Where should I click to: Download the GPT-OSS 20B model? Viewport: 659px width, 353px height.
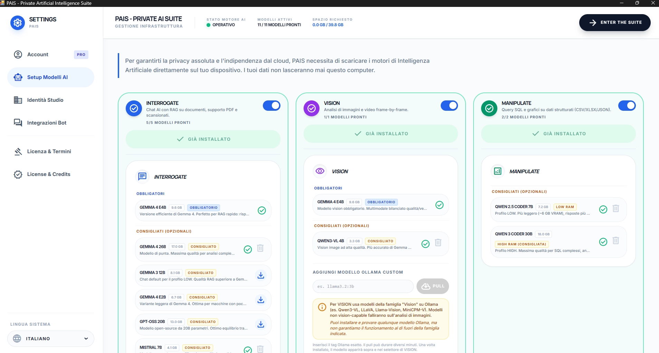(261, 324)
